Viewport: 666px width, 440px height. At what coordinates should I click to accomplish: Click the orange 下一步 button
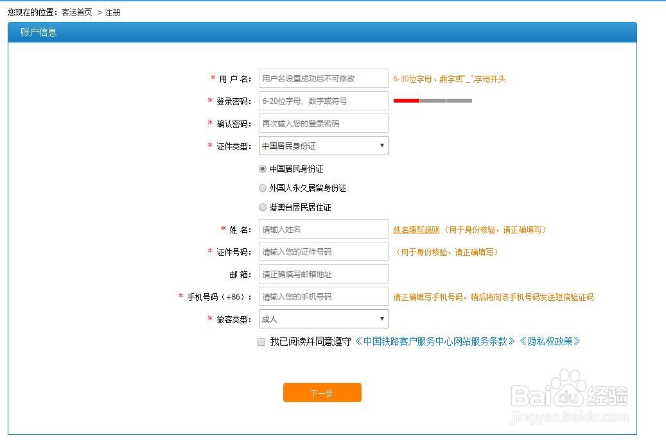coord(322,393)
